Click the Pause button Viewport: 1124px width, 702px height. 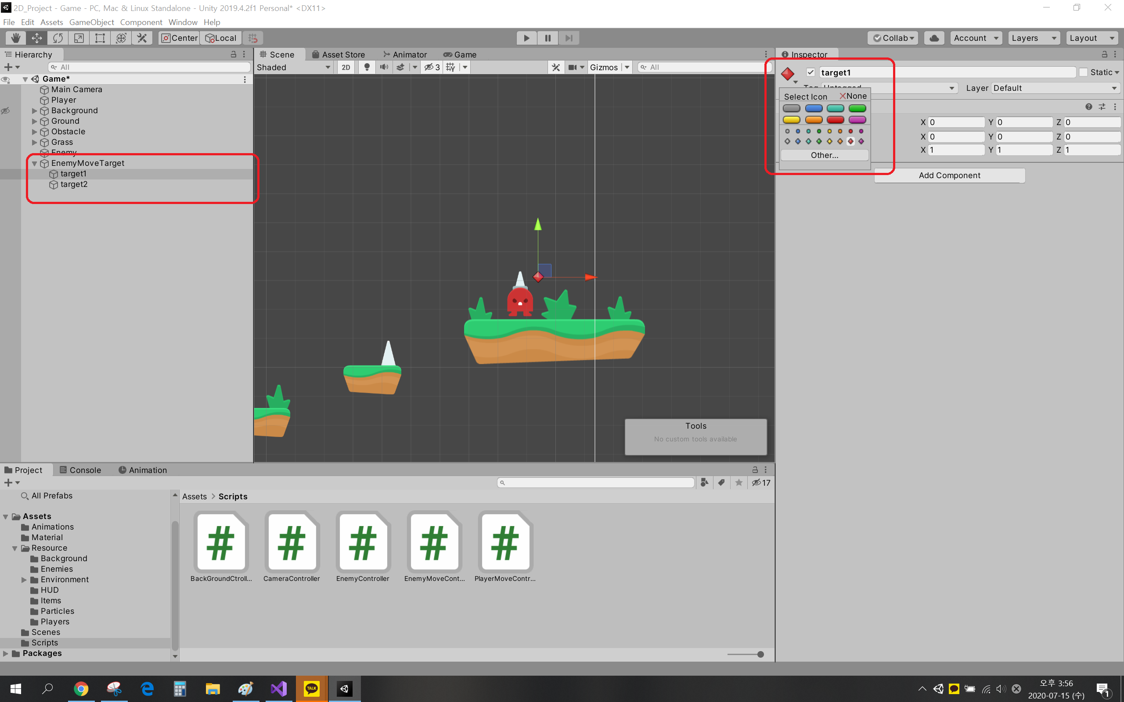[x=548, y=38]
